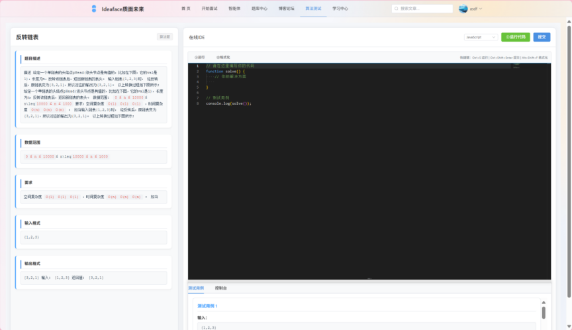Screen dimensions: 572x330
Task: Navigate to 题库中心
Action: 260,9
